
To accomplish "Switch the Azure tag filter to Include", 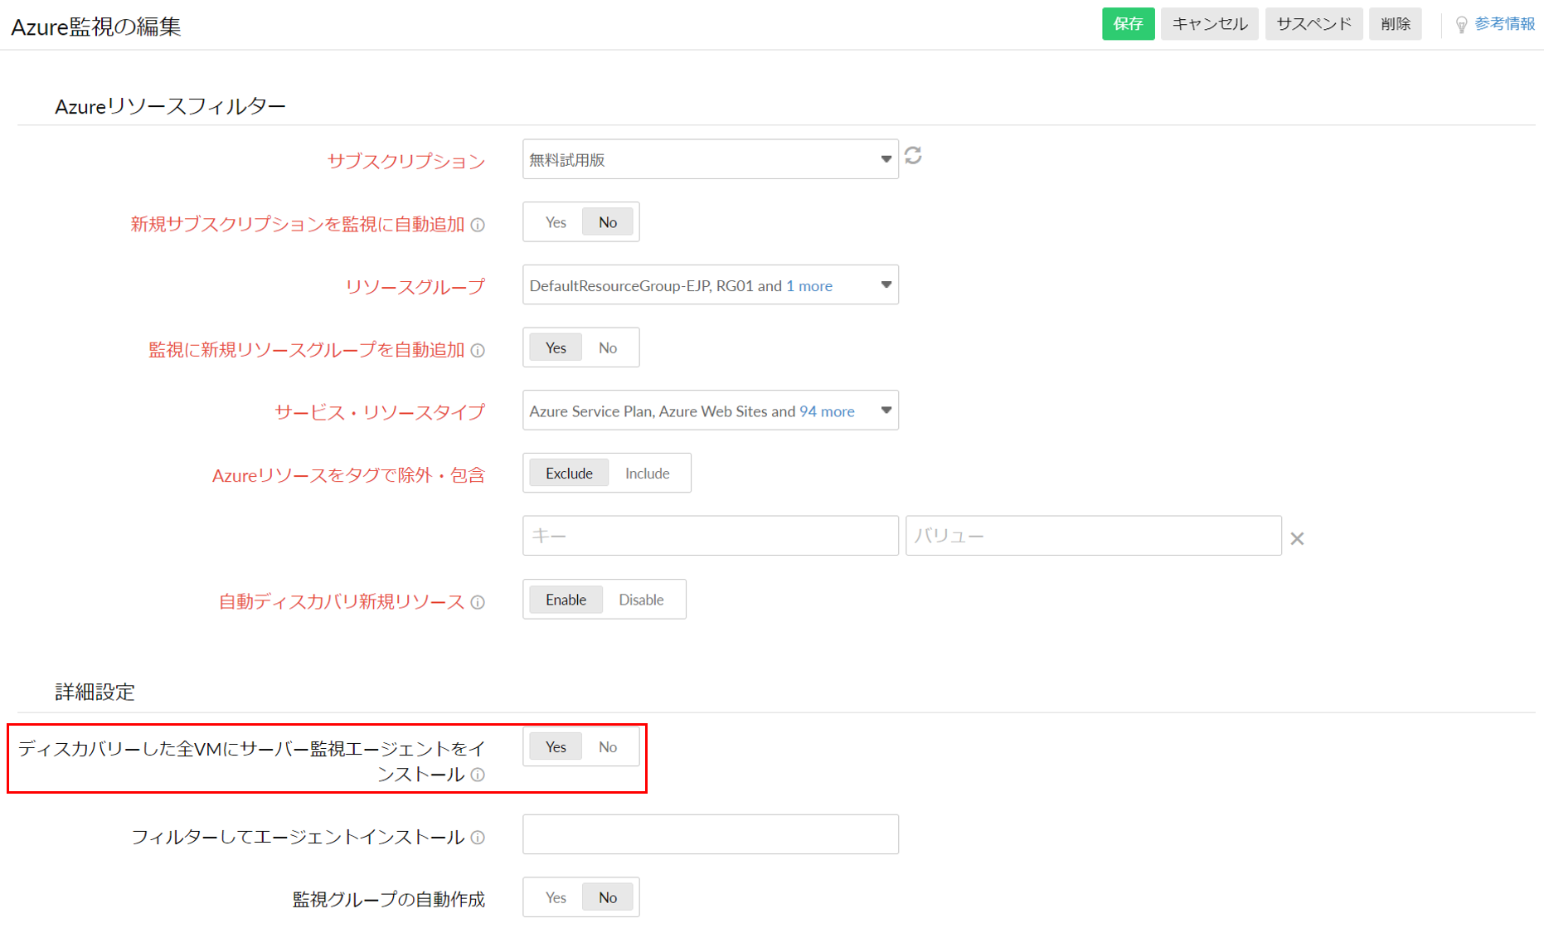I will (647, 473).
